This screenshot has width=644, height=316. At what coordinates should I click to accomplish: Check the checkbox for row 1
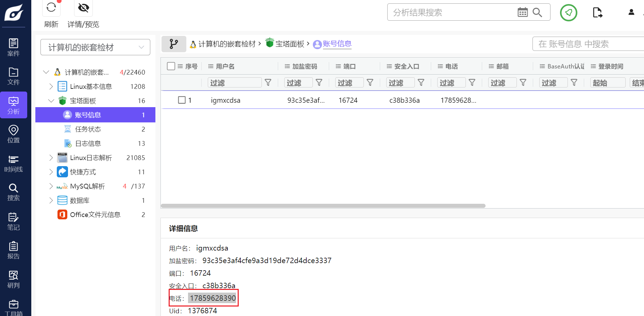[182, 100]
